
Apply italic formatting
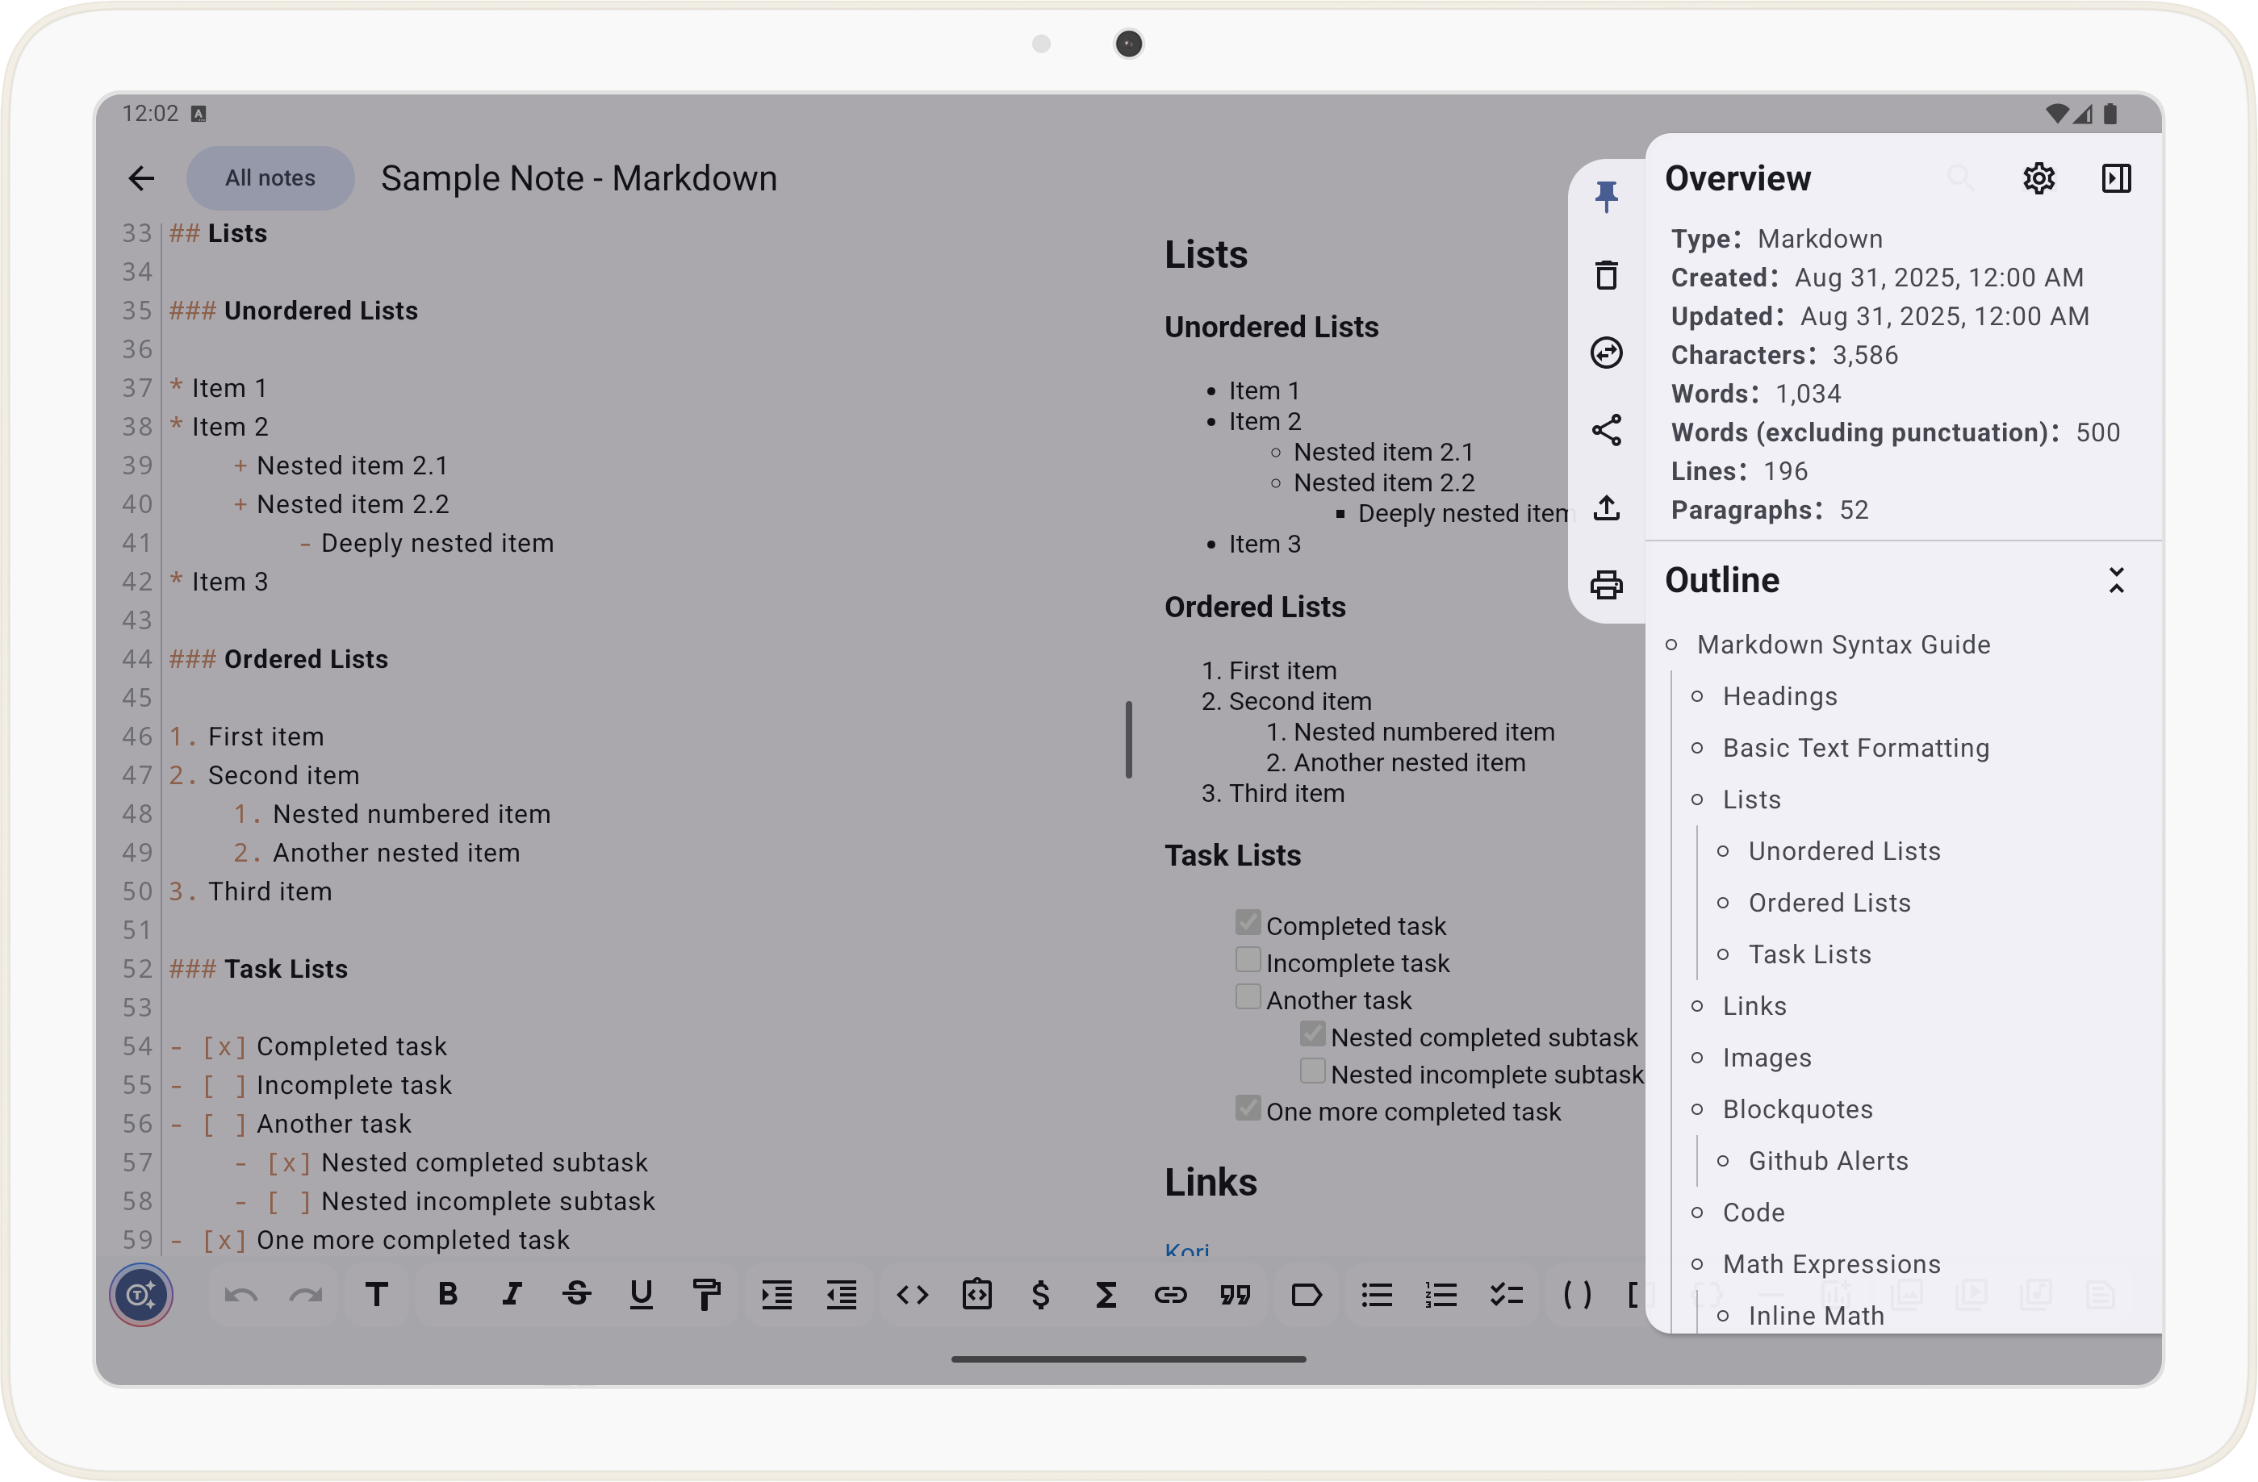tap(512, 1294)
